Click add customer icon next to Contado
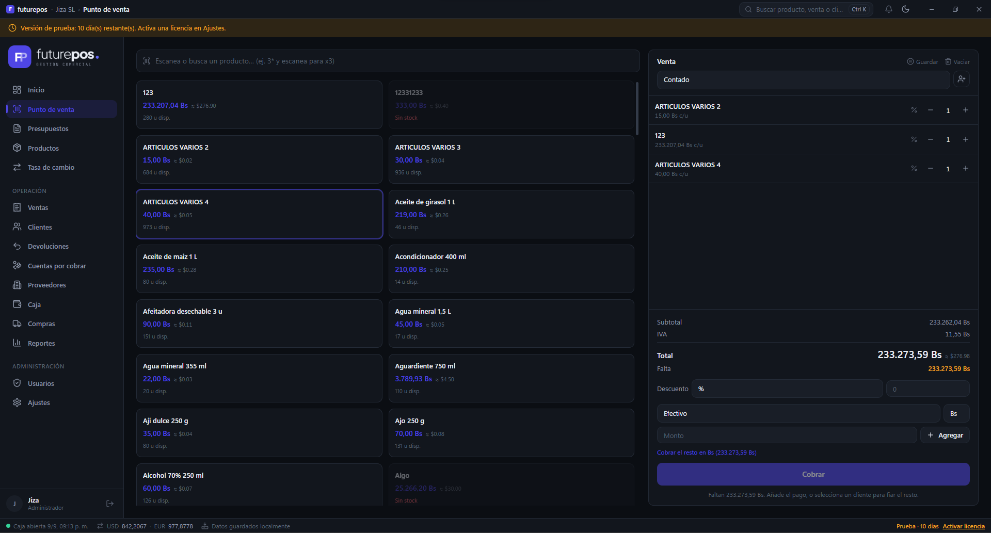 (x=961, y=79)
